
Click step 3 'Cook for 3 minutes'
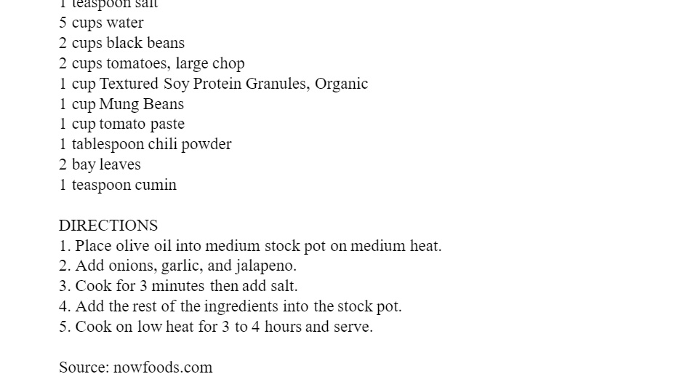point(178,286)
